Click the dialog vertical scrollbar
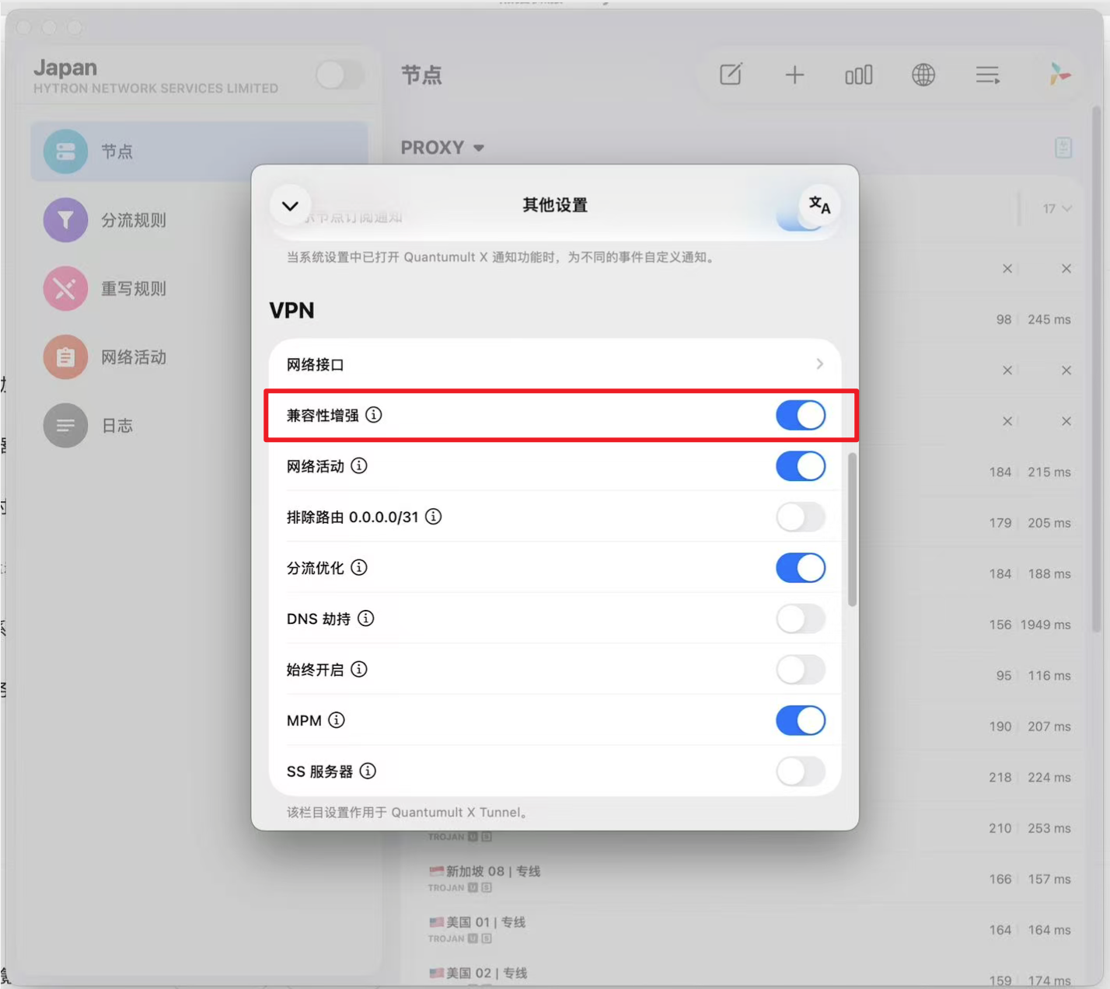The width and height of the screenshot is (1110, 989). pos(852,530)
